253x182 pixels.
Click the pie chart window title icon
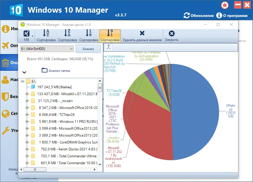pyautogui.click(x=23, y=24)
